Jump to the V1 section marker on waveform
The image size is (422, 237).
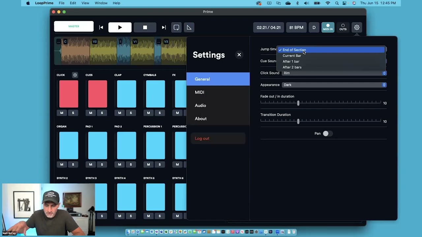point(135,42)
